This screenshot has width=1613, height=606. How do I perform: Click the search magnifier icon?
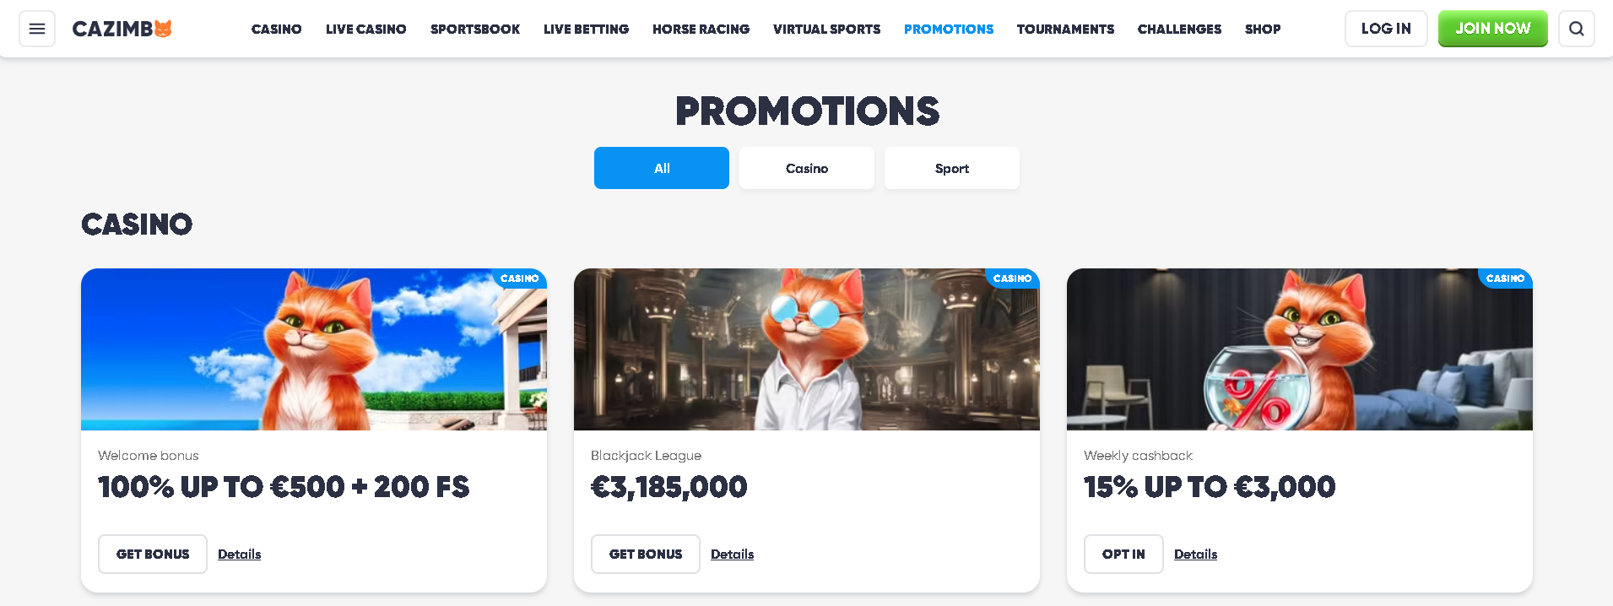[1576, 29]
